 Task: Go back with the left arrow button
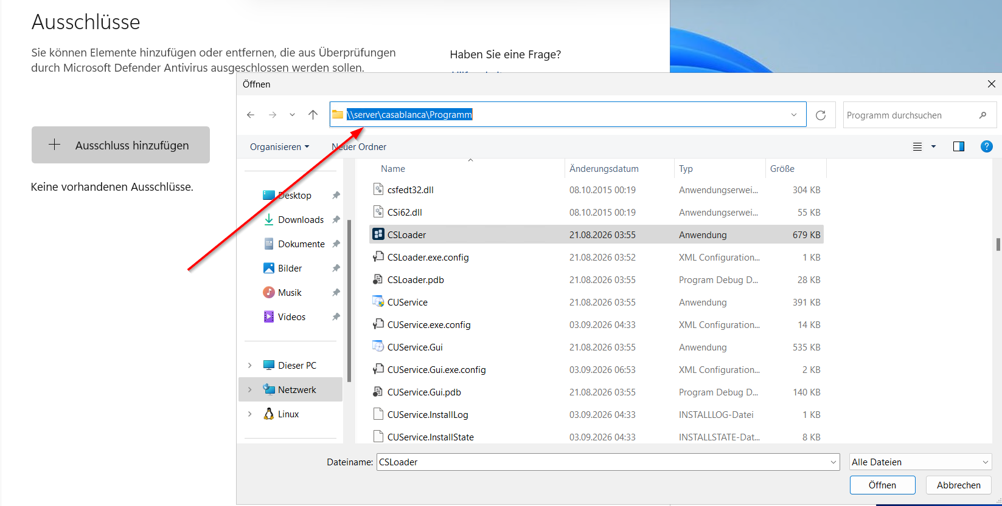coord(251,115)
